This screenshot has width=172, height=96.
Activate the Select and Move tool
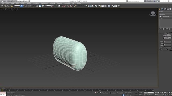[x=34, y=6]
